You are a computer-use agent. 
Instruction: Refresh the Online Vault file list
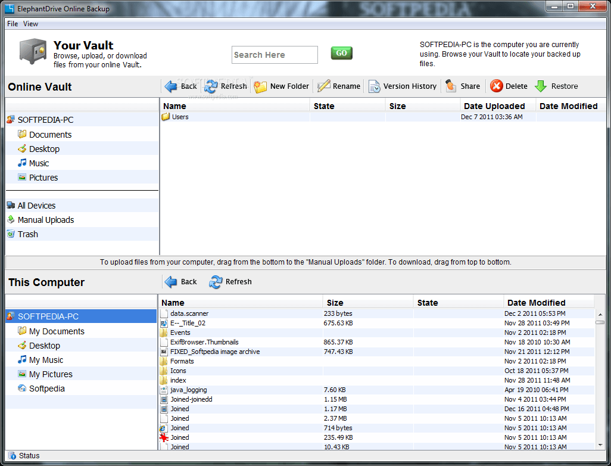[x=211, y=86]
